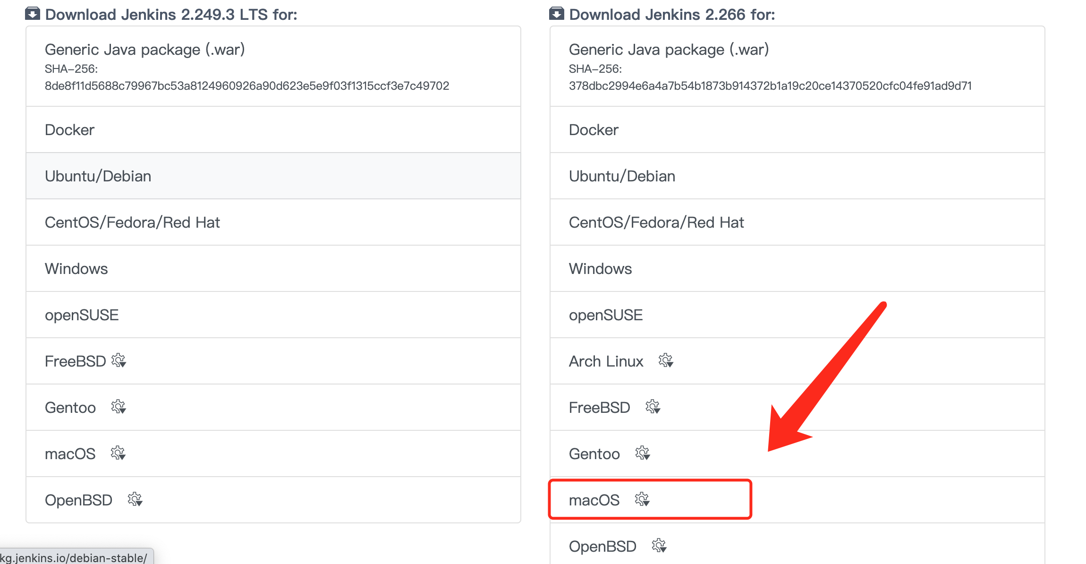Screen dimensions: 1086x564
Task: Open the Docker option for Jenkins 2.266
Action: click(798, 130)
